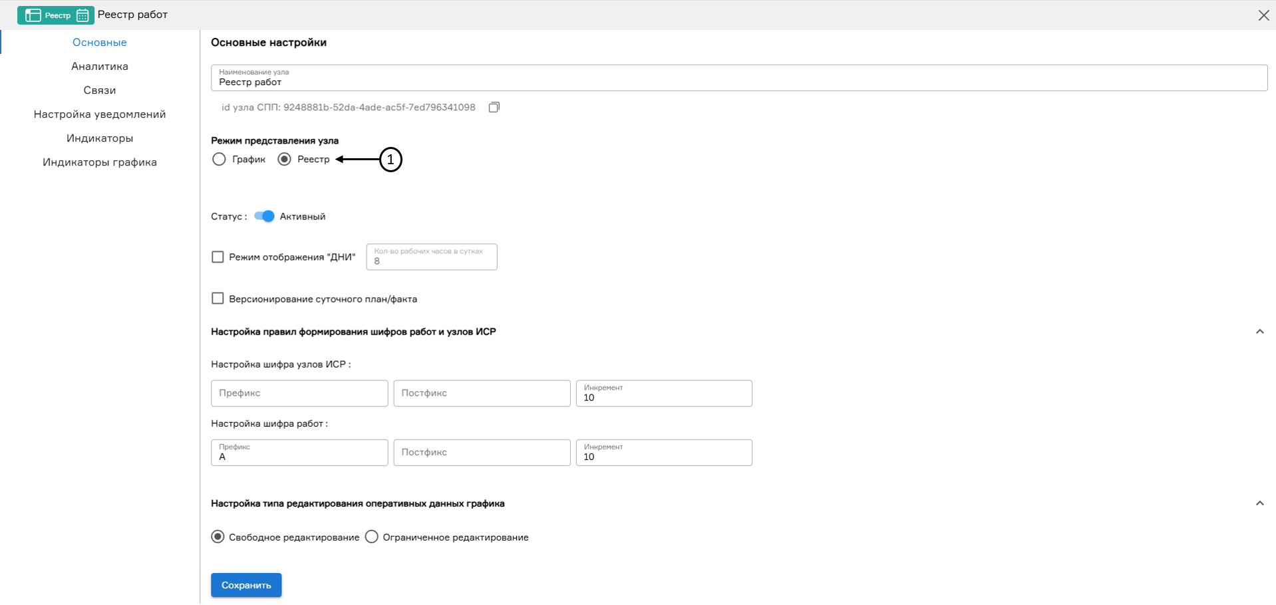Collapse the Настройка правил формирования шифров section
The image size is (1276, 605).
click(x=1259, y=330)
